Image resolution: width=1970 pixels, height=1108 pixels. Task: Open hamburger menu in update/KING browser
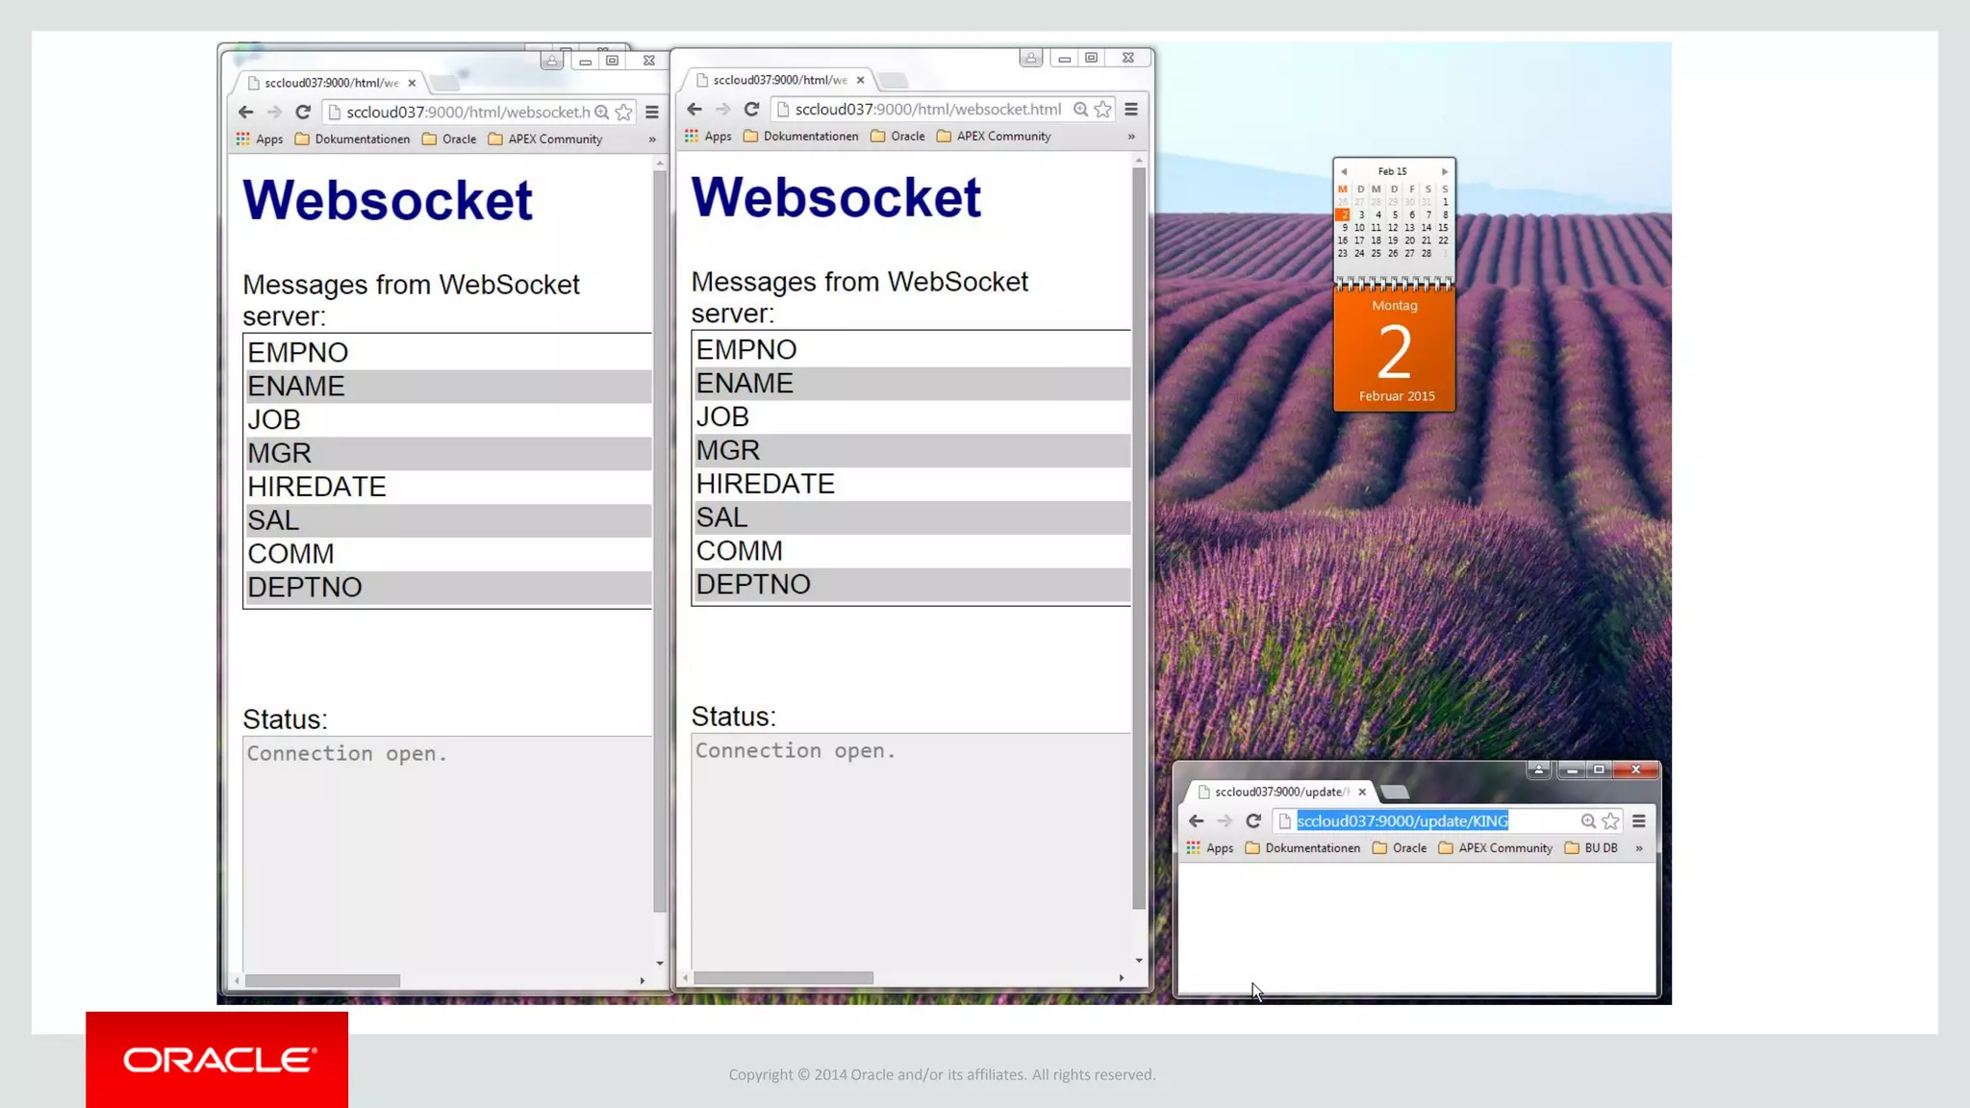(1639, 820)
